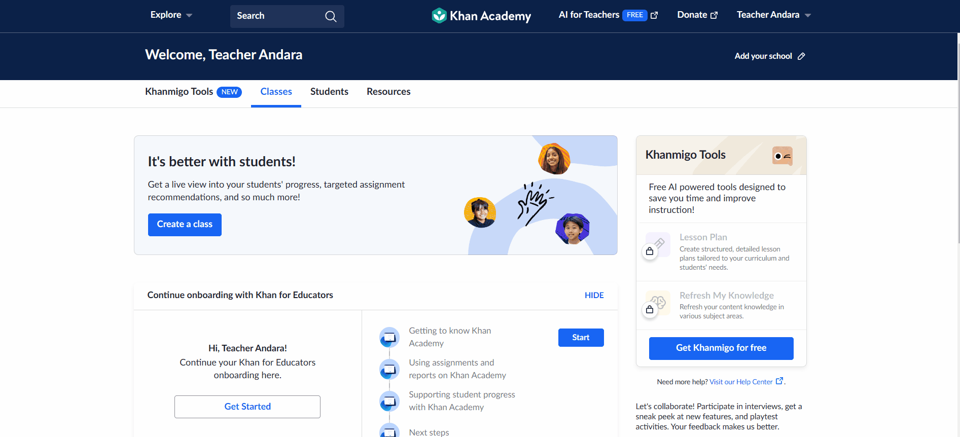Click the pencil icon beside Add your school
The width and height of the screenshot is (960, 437).
(801, 56)
